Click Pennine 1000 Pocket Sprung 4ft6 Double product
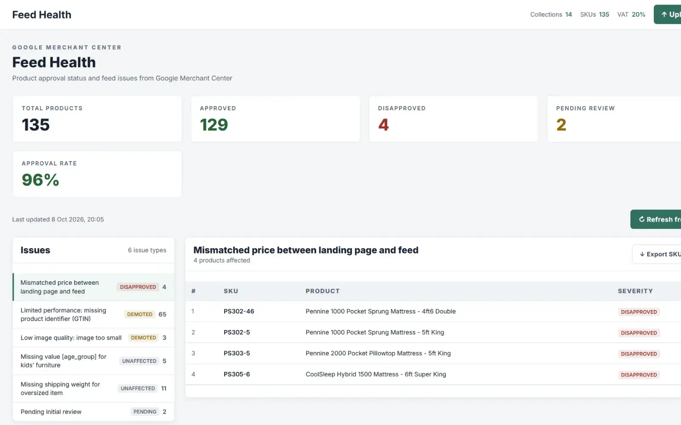Image resolution: width=681 pixels, height=425 pixels. point(381,312)
